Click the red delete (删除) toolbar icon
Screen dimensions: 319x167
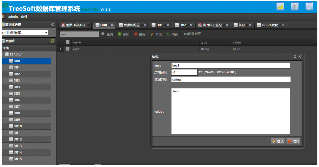(136, 34)
